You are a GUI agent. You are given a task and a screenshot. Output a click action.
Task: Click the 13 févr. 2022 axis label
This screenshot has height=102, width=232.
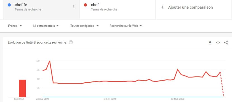[x=178, y=99]
